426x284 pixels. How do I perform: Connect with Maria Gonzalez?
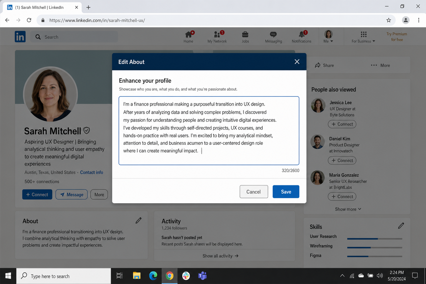pyautogui.click(x=342, y=196)
